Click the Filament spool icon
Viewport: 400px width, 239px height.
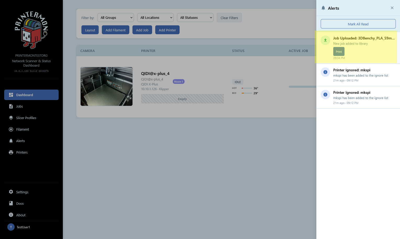(x=11, y=129)
